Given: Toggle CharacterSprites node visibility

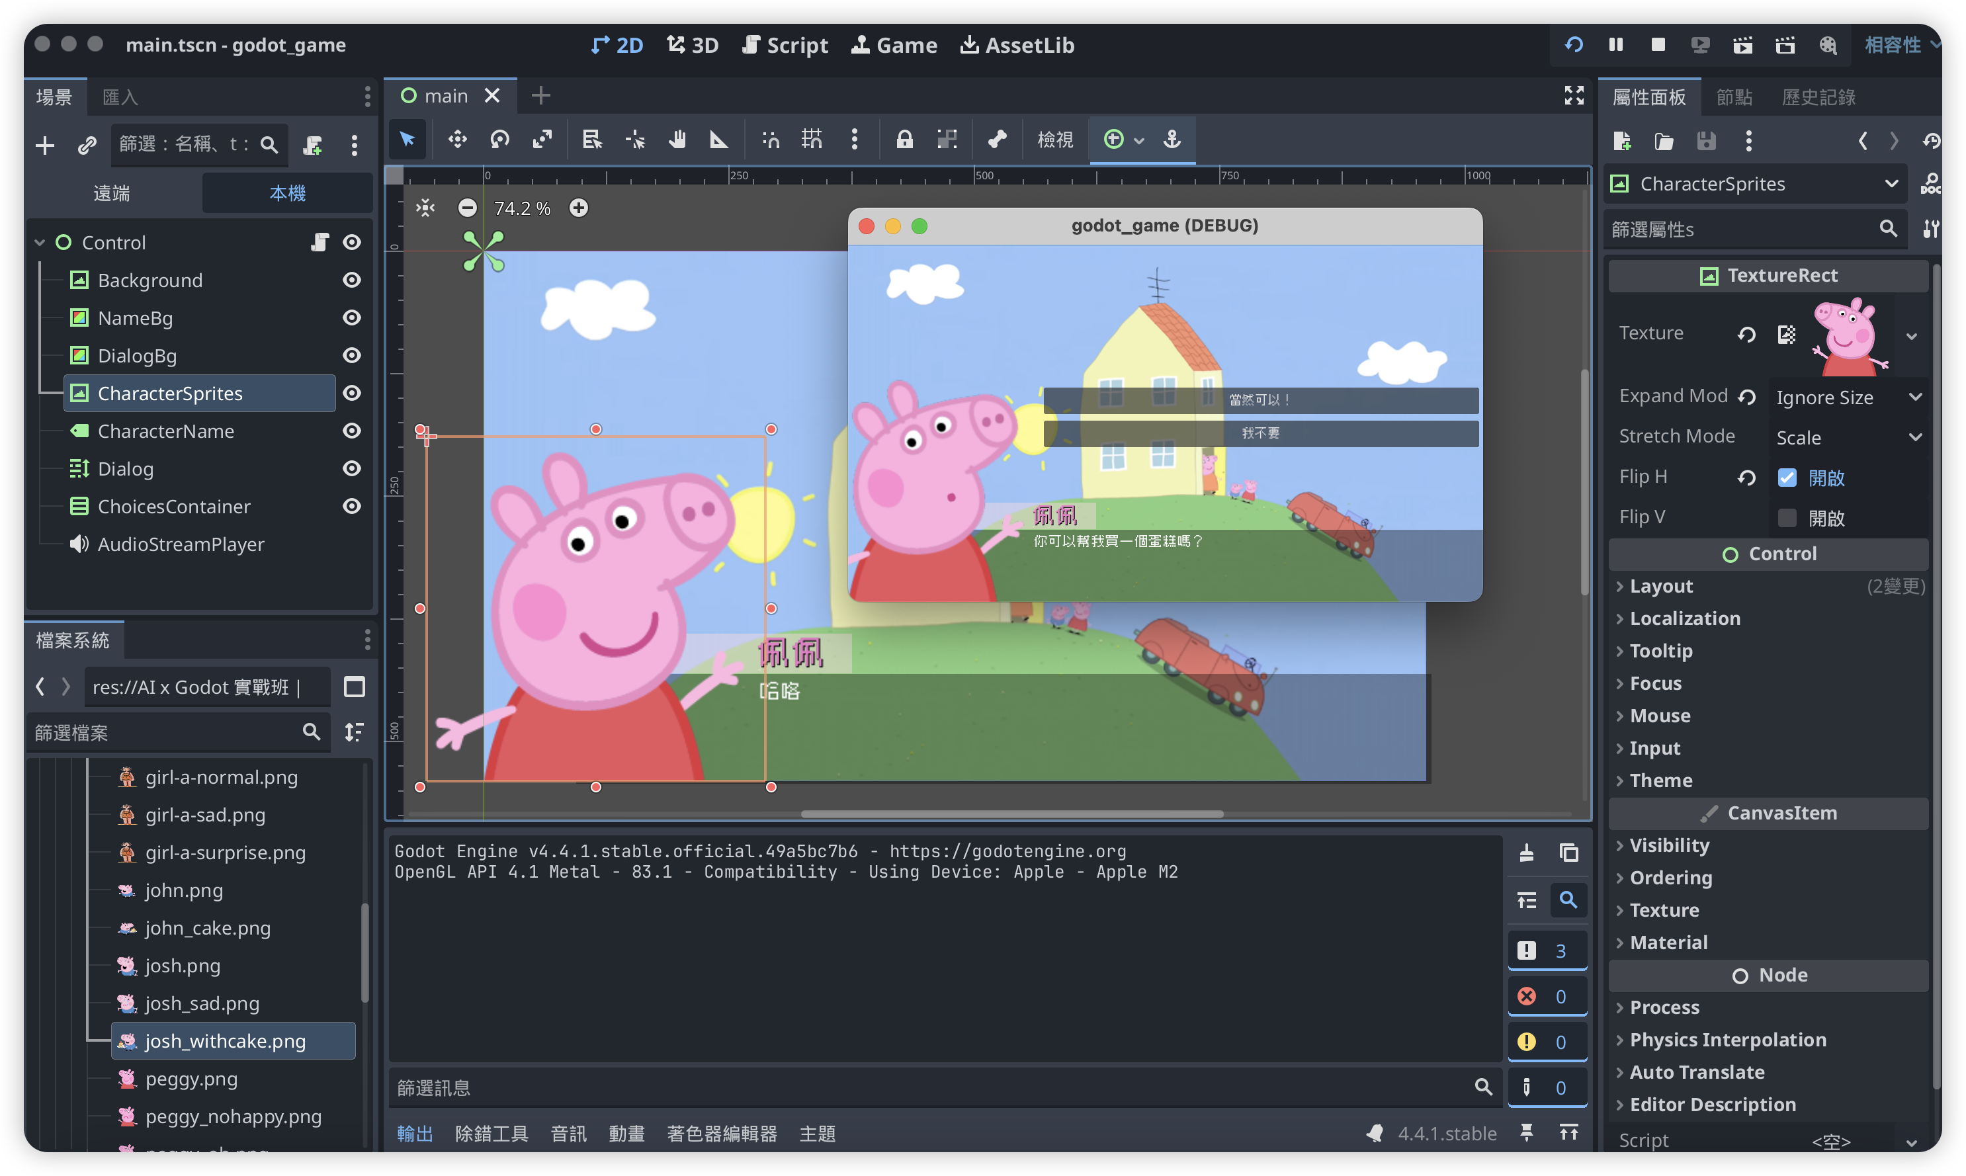Looking at the screenshot, I should [352, 393].
